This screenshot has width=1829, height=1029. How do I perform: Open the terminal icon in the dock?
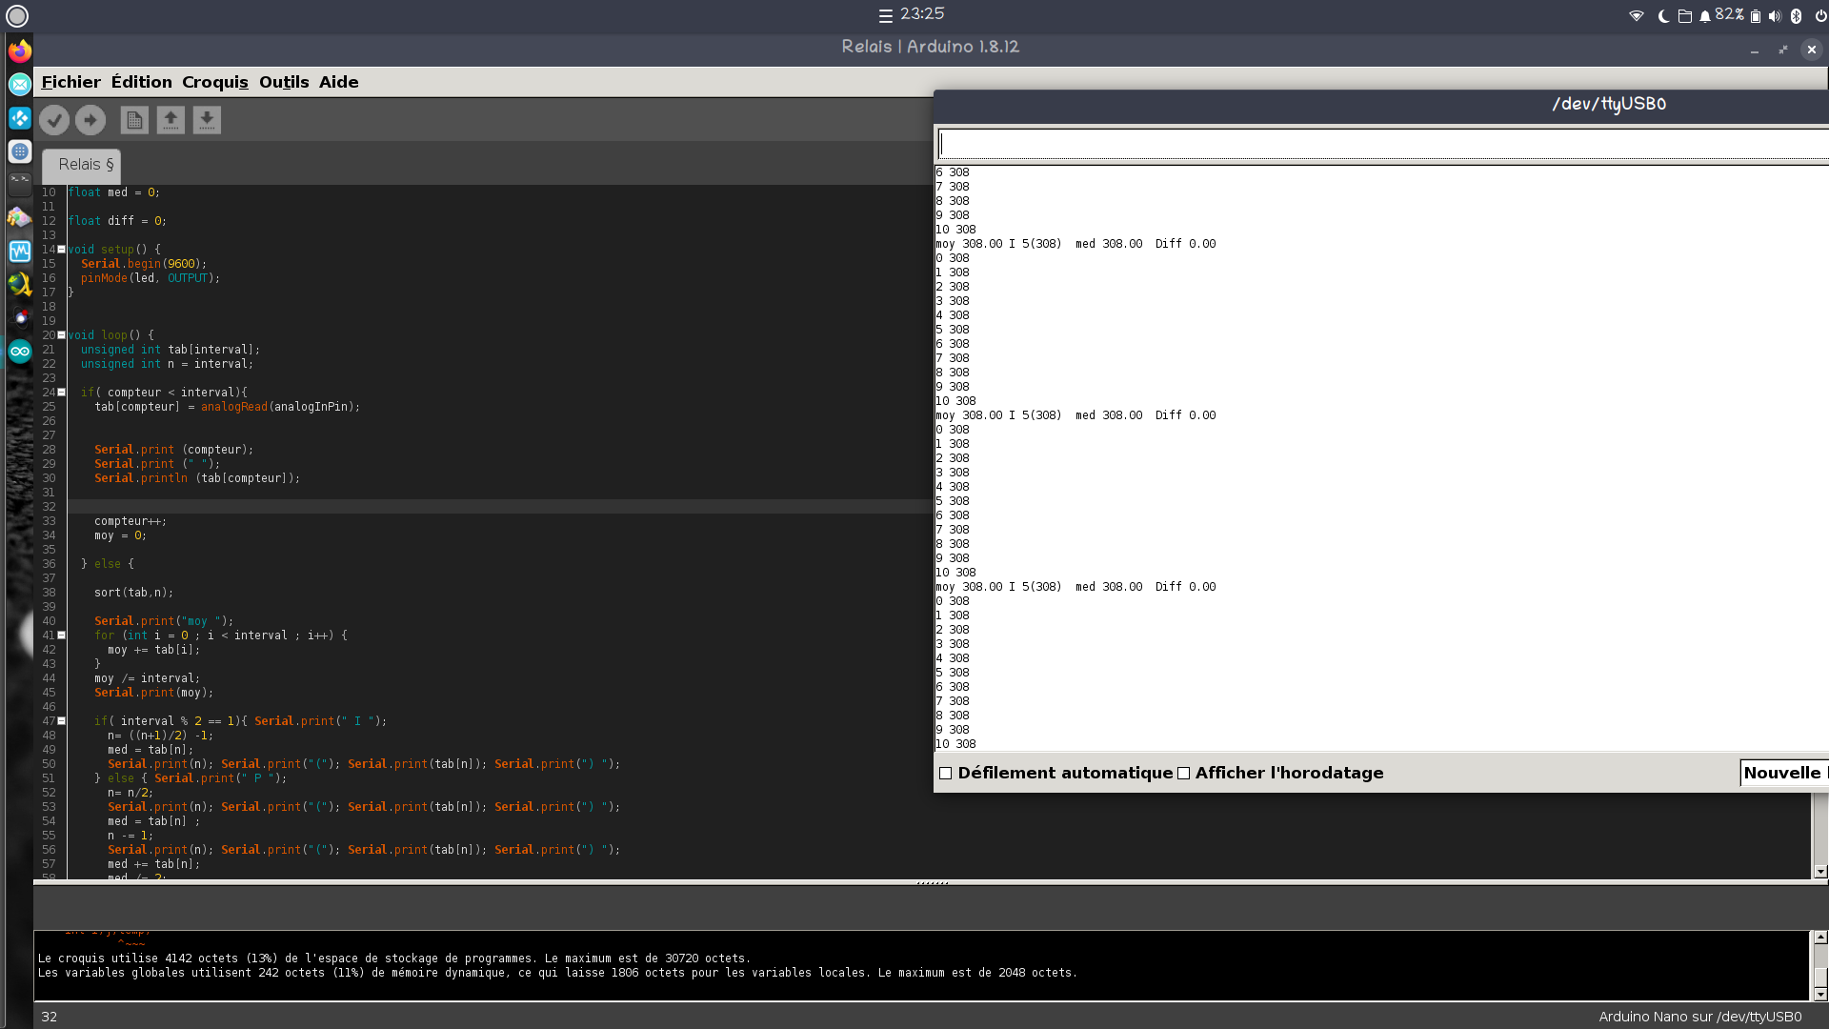click(x=19, y=184)
